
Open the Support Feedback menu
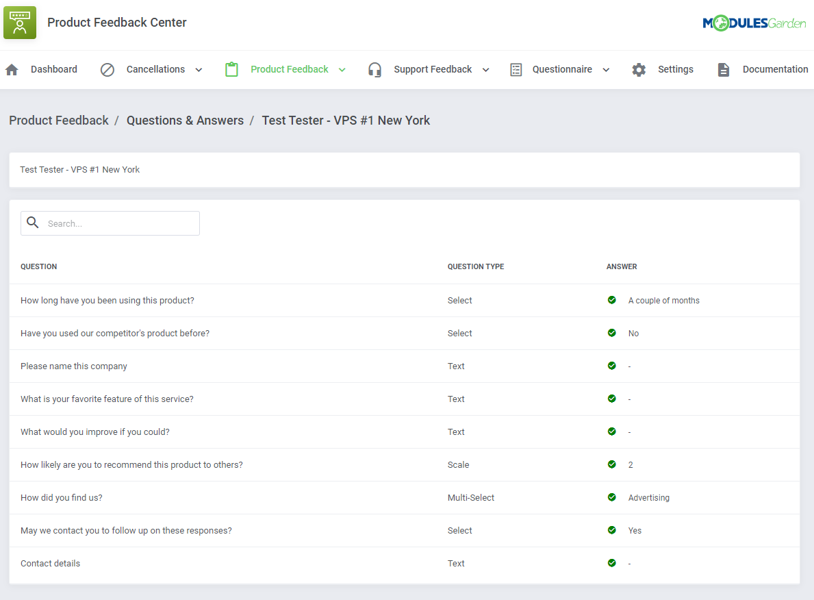(433, 69)
